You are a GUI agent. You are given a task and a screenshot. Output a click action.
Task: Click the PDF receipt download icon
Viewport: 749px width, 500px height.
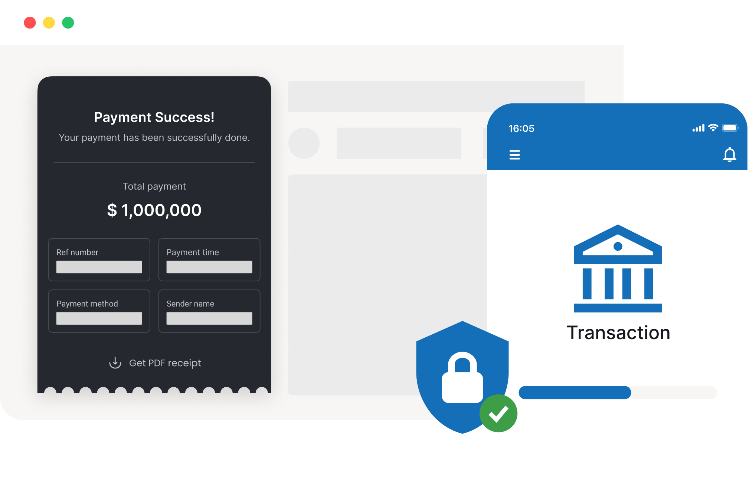point(114,362)
